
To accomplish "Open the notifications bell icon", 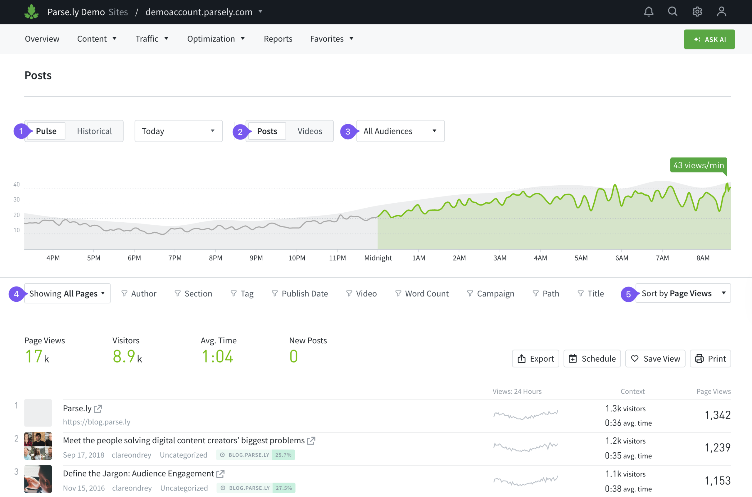I will [x=648, y=12].
